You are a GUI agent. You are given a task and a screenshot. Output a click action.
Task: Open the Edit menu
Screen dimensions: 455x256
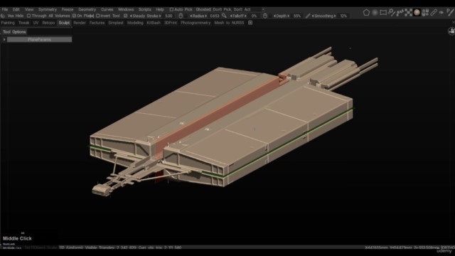16,9
